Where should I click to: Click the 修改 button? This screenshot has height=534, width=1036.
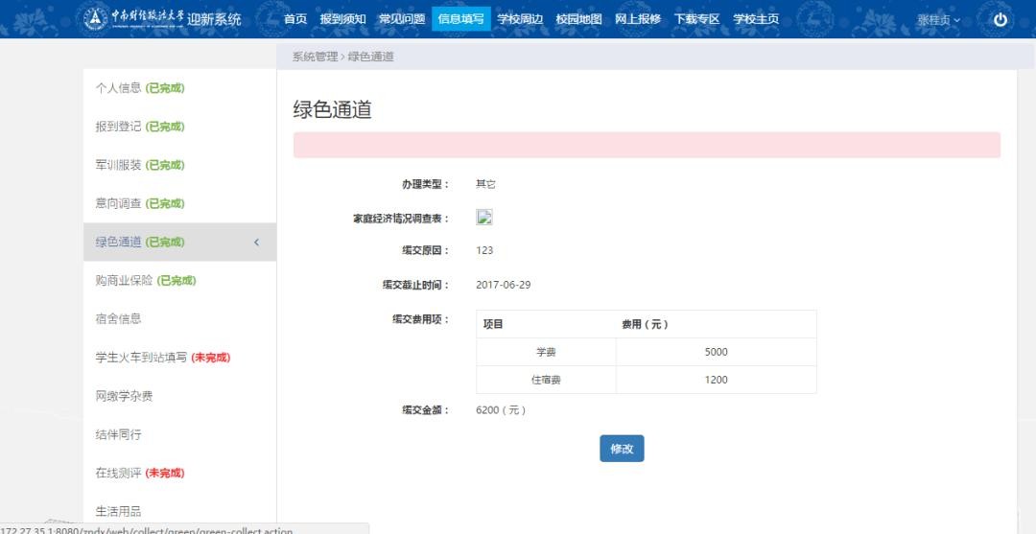[x=622, y=449]
